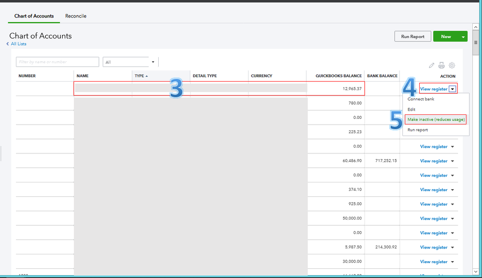The image size is (482, 278).
Task: Click the 225.23 balance value
Action: (x=355, y=132)
